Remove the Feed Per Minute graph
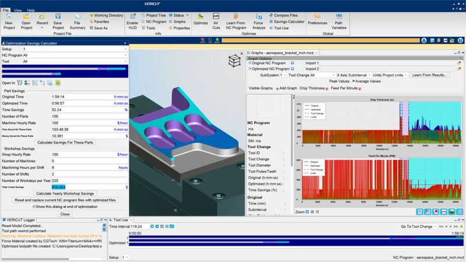 pyautogui.click(x=359, y=88)
